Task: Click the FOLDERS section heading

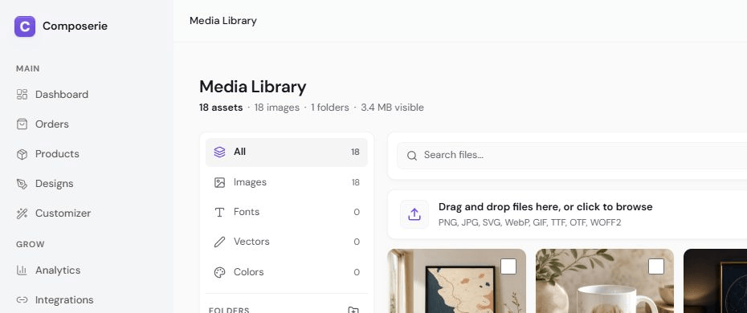Action: 229,310
